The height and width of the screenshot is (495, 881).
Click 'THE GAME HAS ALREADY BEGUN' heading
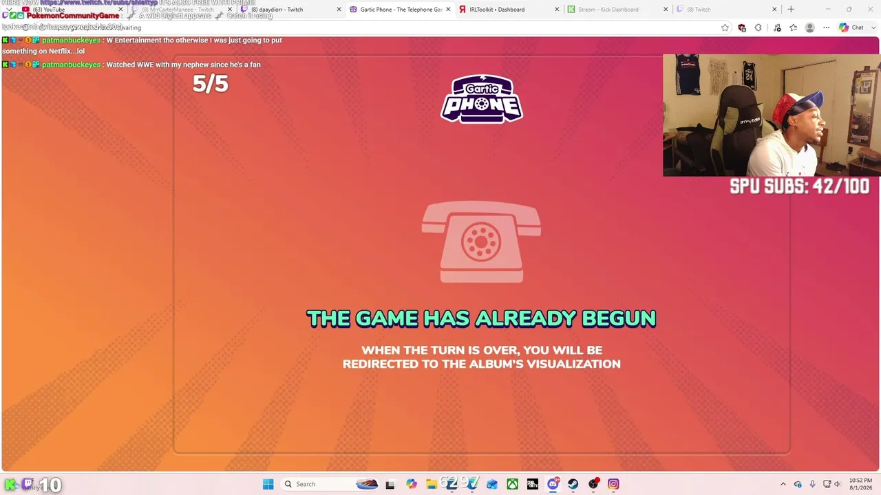(481, 318)
